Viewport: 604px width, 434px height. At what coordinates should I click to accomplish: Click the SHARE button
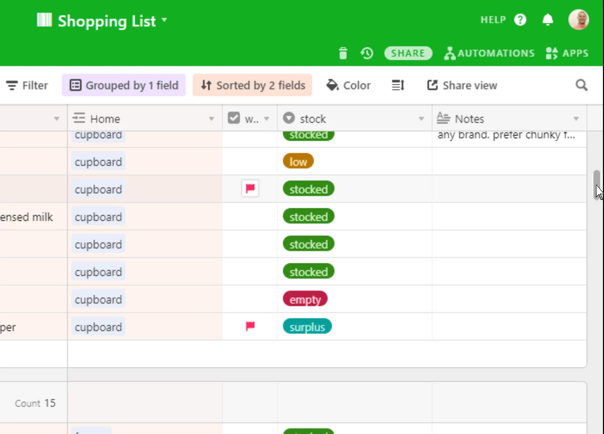click(x=408, y=53)
